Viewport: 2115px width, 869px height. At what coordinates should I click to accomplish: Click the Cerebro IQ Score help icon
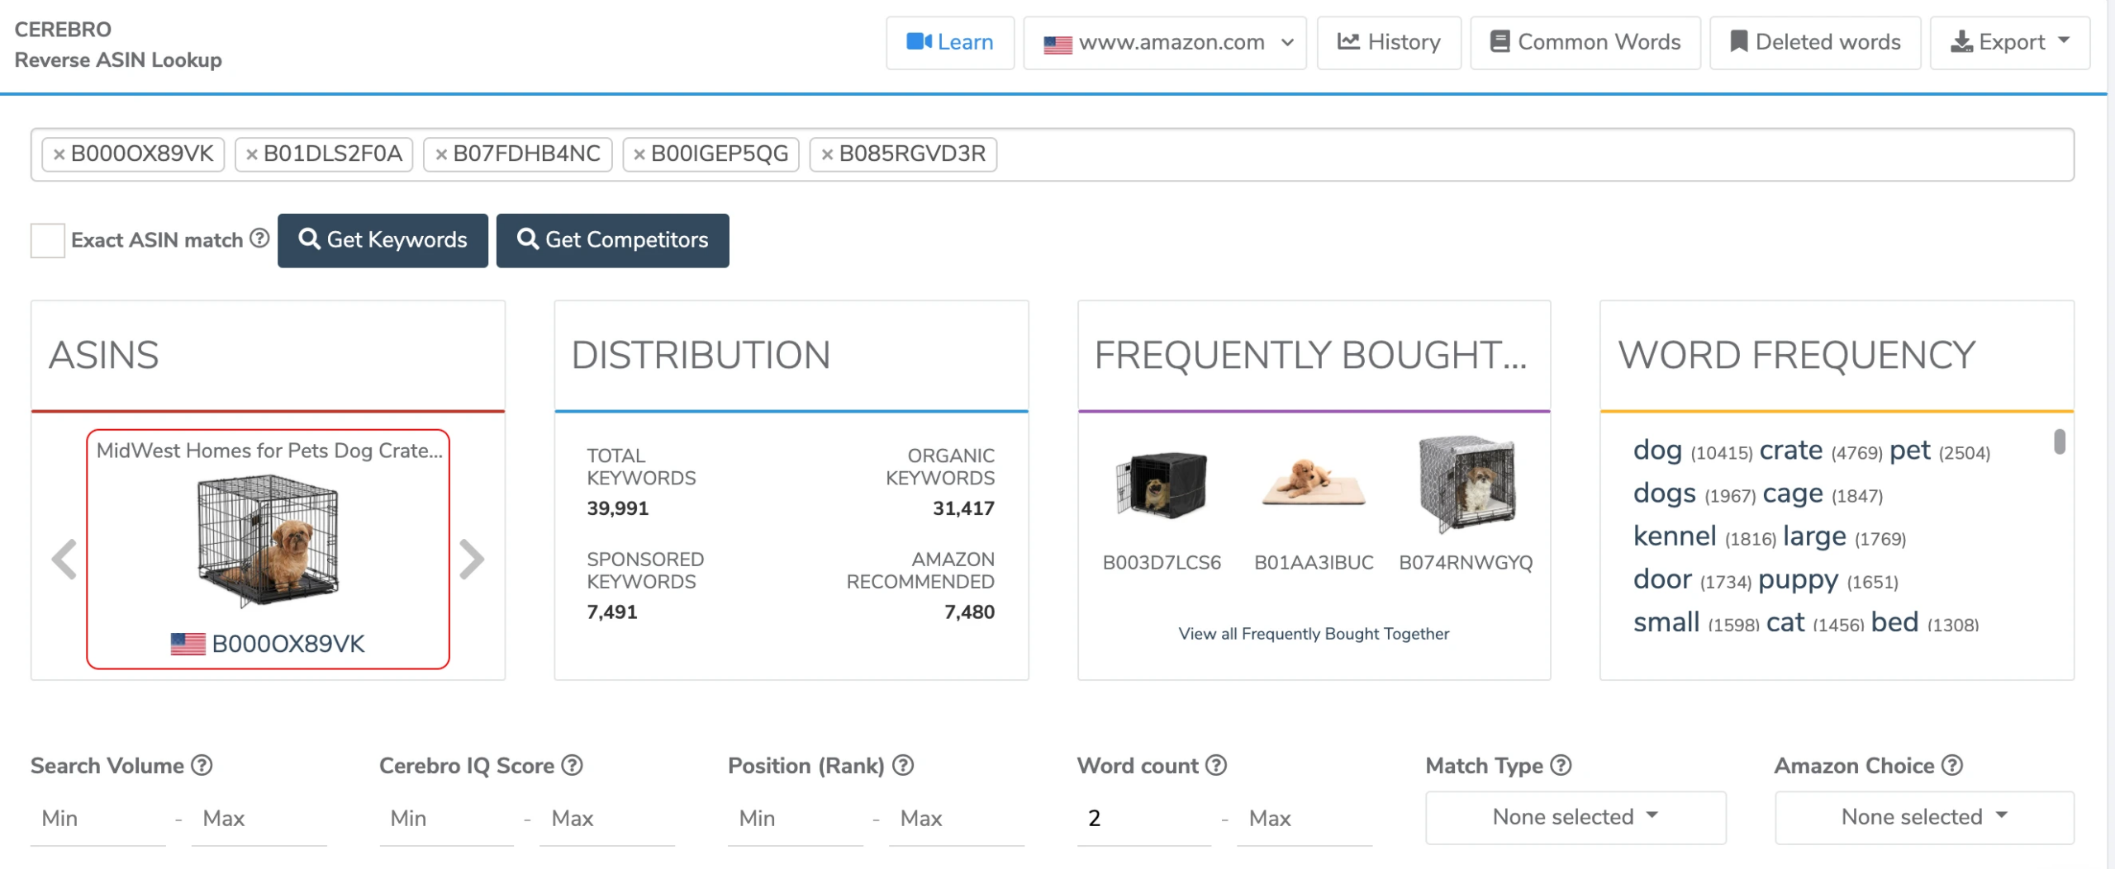coord(573,765)
